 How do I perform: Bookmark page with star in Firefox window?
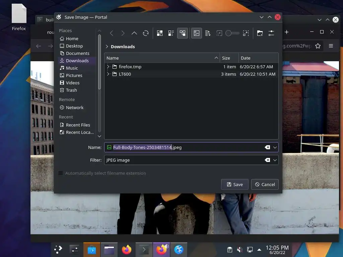click(318, 46)
